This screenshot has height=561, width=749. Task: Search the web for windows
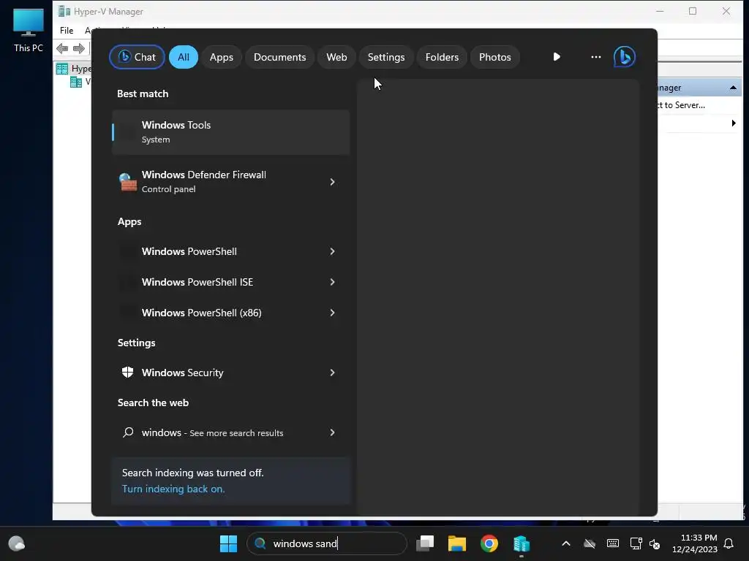[230, 432]
